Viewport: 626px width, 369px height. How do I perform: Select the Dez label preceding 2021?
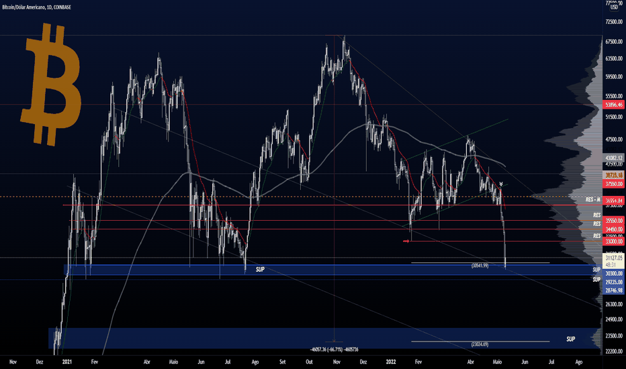tap(40, 362)
